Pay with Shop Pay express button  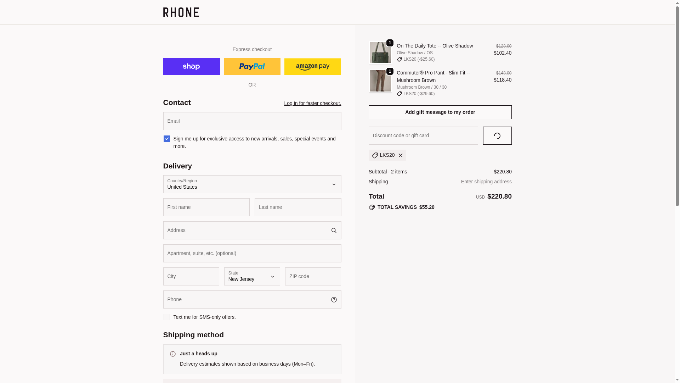191,67
